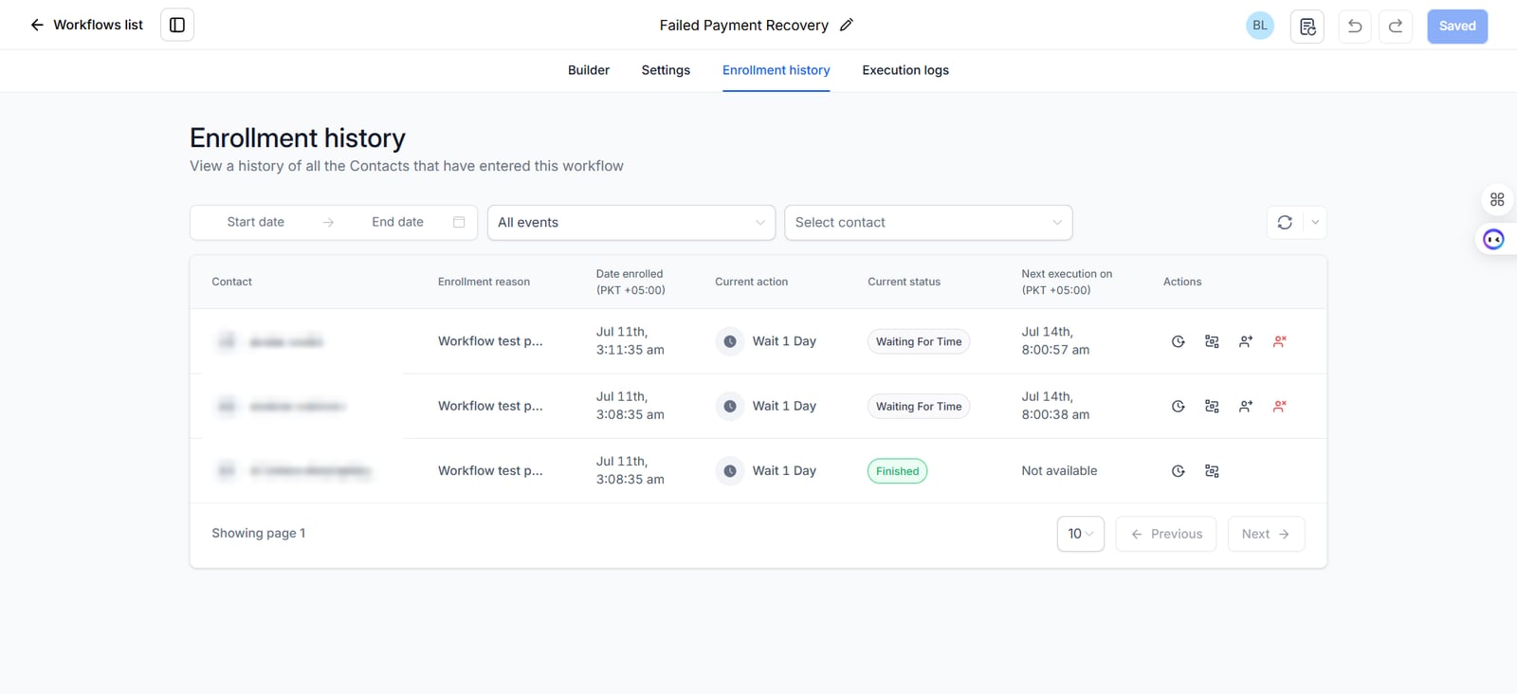Open the Execution logs tab
1517x694 pixels.
pos(905,70)
